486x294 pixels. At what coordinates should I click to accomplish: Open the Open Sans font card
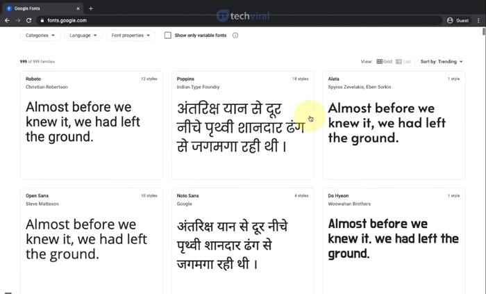pos(92,241)
